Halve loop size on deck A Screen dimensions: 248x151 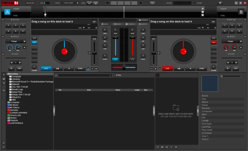click(11, 63)
